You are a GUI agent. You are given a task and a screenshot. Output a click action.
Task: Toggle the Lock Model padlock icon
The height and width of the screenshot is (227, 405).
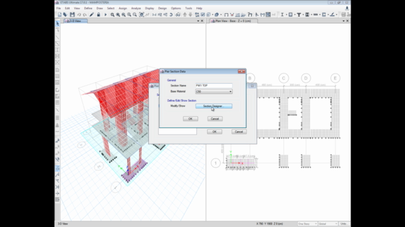pyautogui.click(x=99, y=15)
